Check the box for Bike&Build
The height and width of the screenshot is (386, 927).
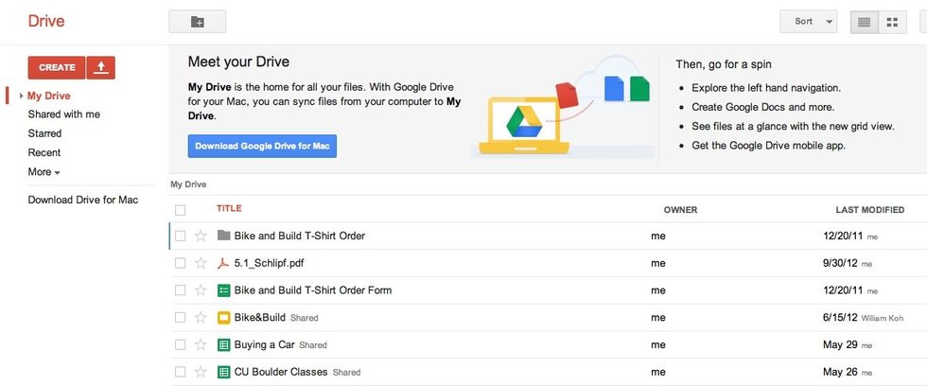[x=180, y=318]
